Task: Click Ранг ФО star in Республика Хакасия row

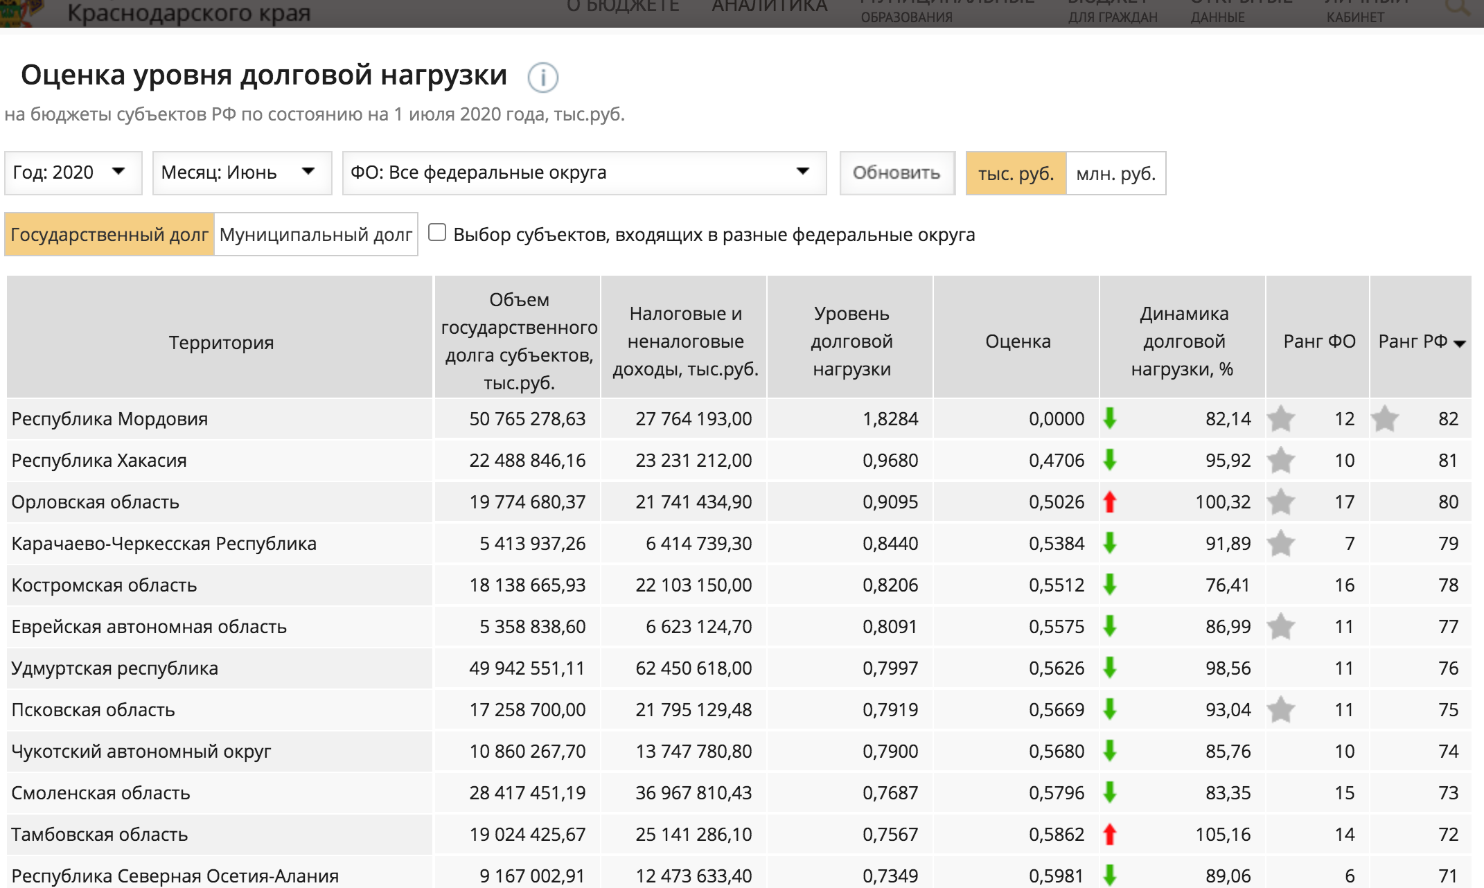Action: tap(1281, 460)
